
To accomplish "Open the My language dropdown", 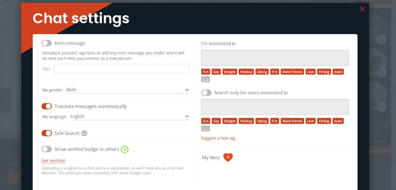I will 129,116.
